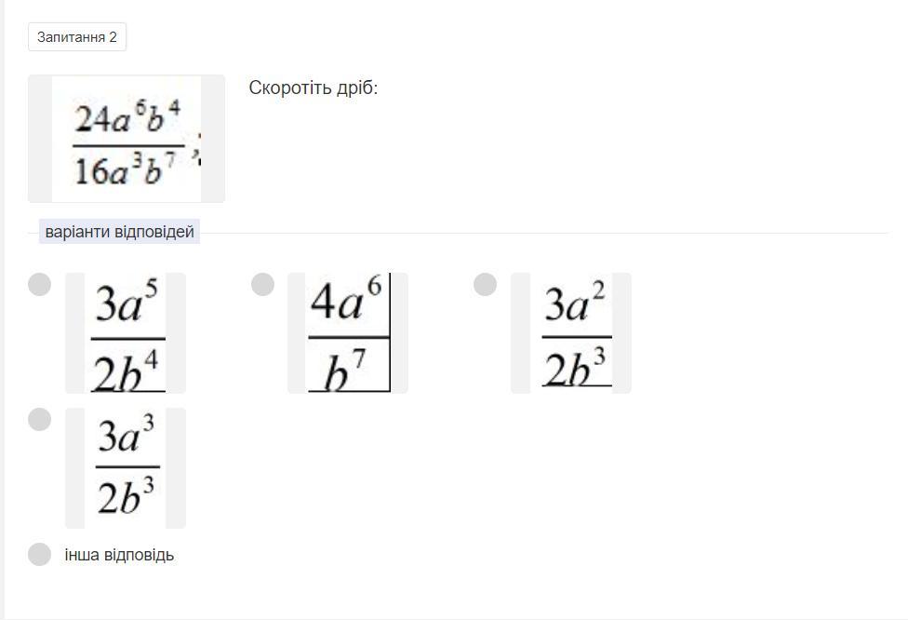Click the 'варіанти відповідей' label
The height and width of the screenshot is (620, 908).
click(x=119, y=232)
